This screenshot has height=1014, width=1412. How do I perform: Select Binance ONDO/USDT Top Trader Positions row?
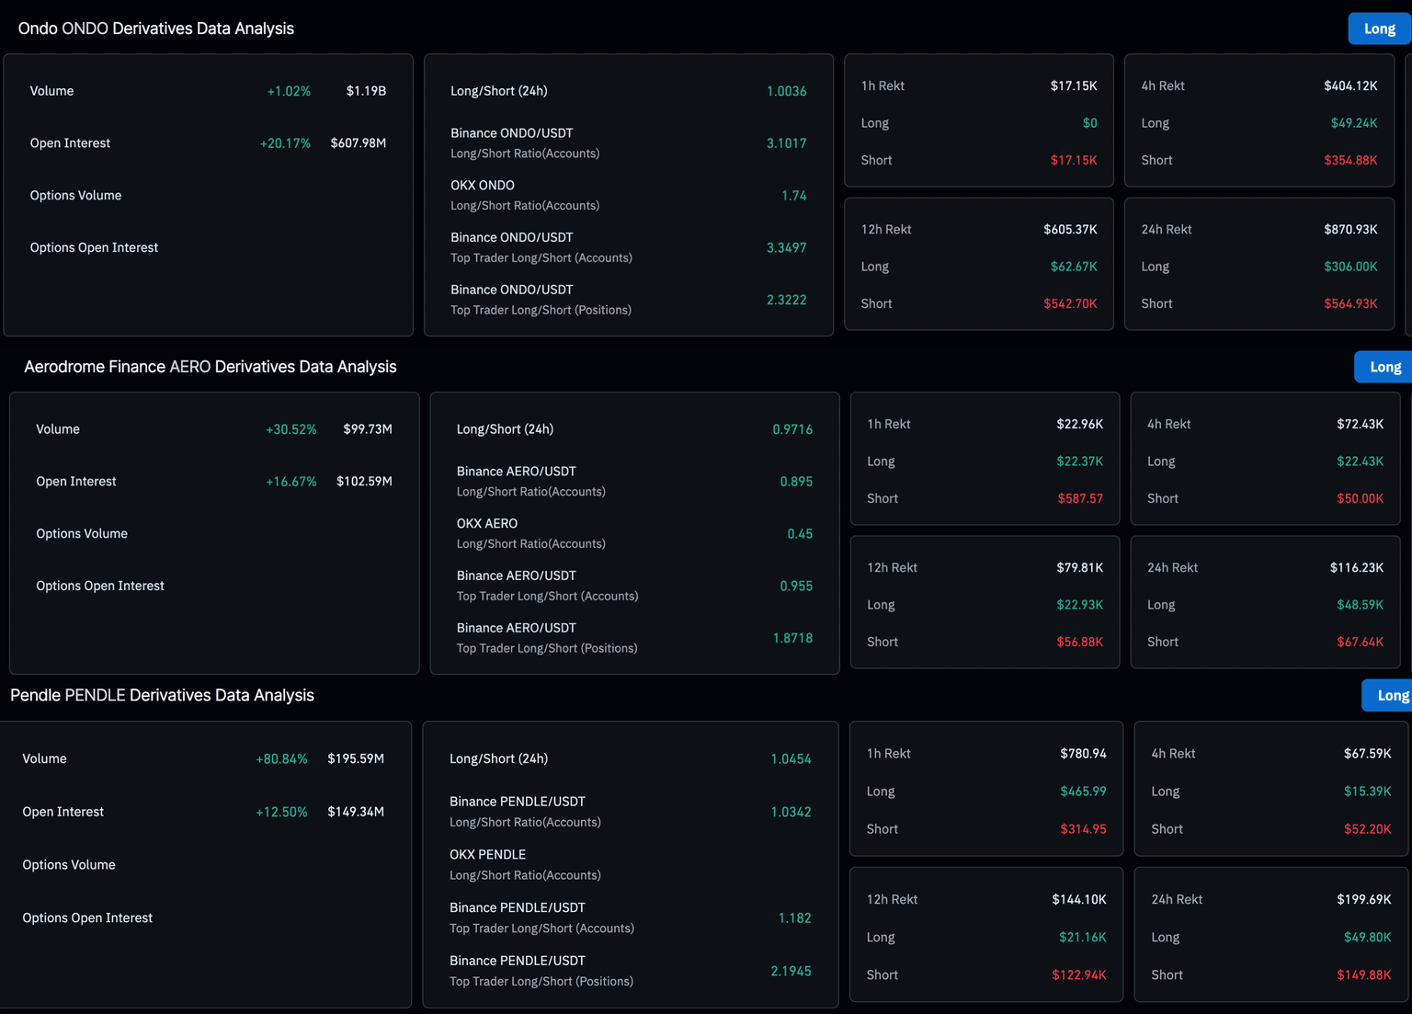pyautogui.click(x=628, y=300)
